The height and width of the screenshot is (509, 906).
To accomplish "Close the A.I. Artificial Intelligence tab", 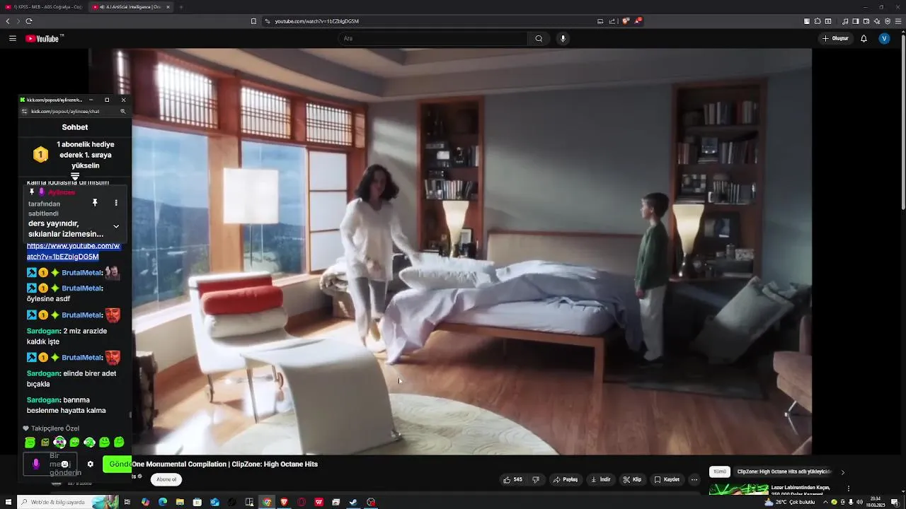I will (168, 7).
